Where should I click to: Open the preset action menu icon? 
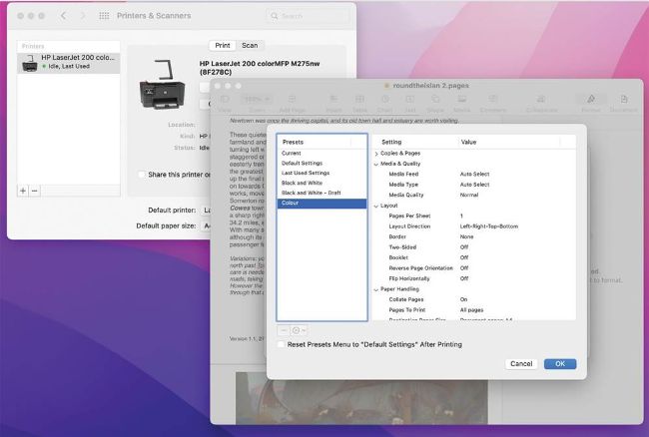299,329
